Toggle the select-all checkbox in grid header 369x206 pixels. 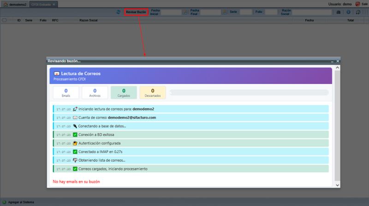pos(5,20)
